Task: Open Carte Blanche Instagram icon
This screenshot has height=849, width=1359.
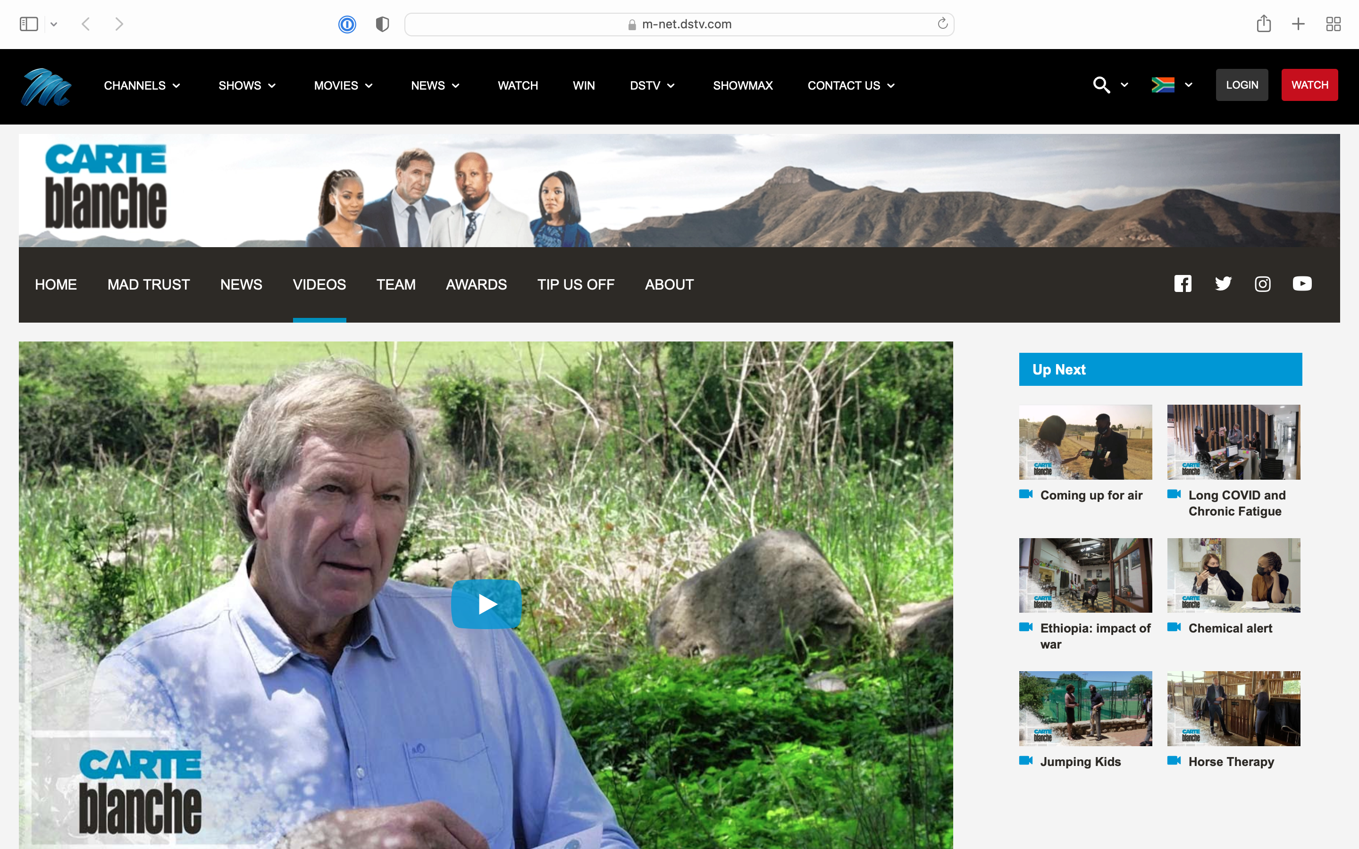Action: (1262, 284)
